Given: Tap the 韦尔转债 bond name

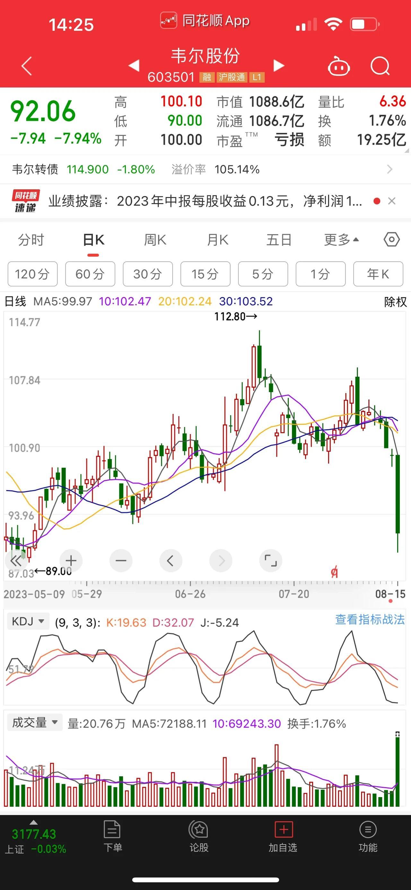Looking at the screenshot, I should 35,169.
